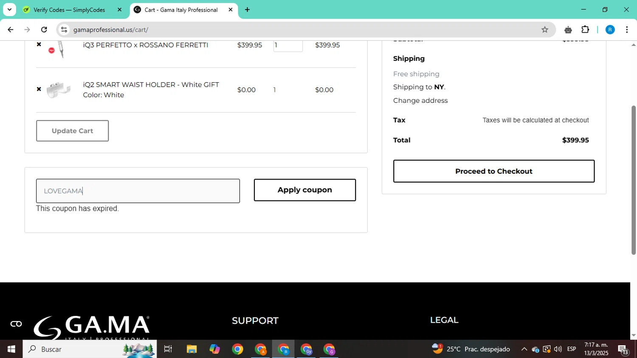Screen dimensions: 637x358
Task: Go forward in browser history
Action: click(27, 30)
